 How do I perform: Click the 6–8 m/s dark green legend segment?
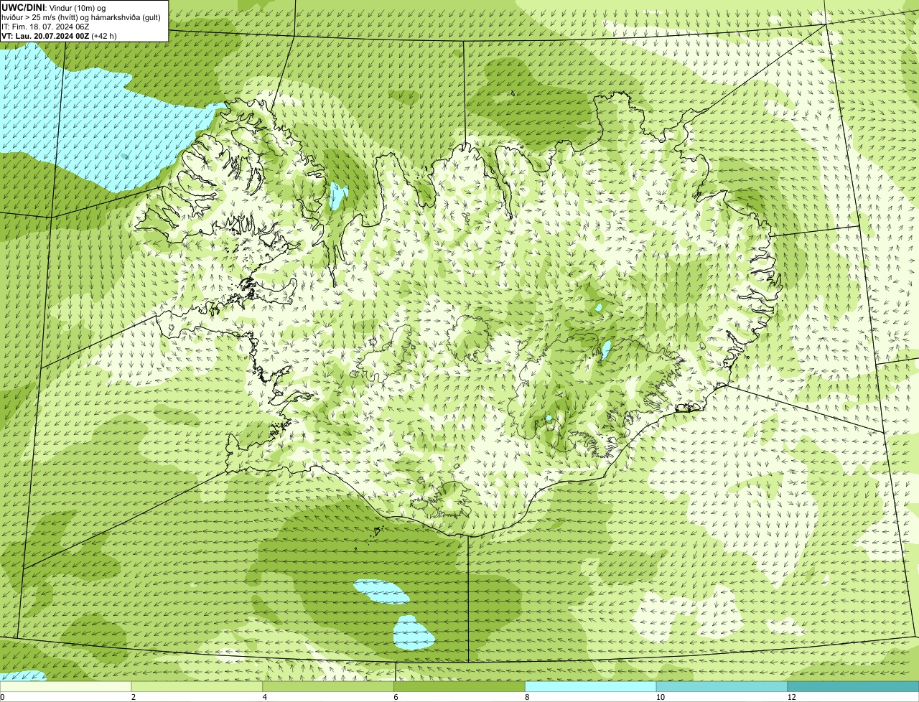tap(459, 686)
